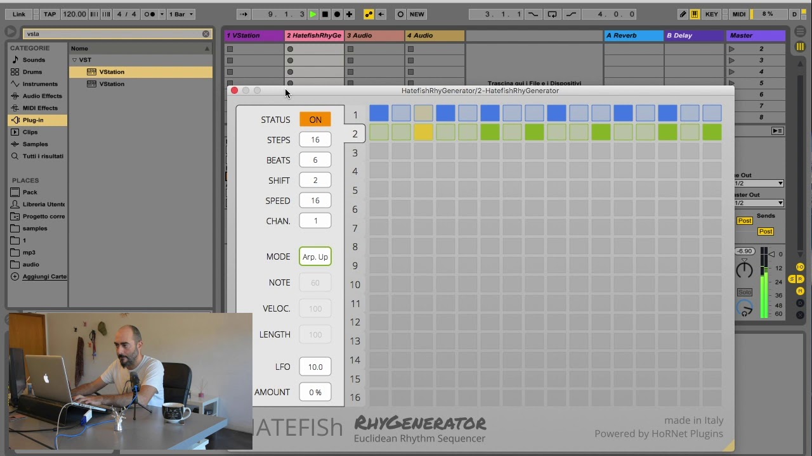Toggle the Returns section R button

pos(801,279)
